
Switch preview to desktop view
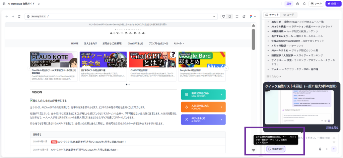coord(224,16)
